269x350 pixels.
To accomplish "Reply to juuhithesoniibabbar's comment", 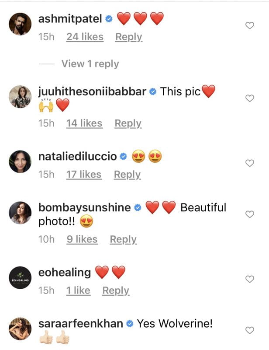I will coord(128,123).
